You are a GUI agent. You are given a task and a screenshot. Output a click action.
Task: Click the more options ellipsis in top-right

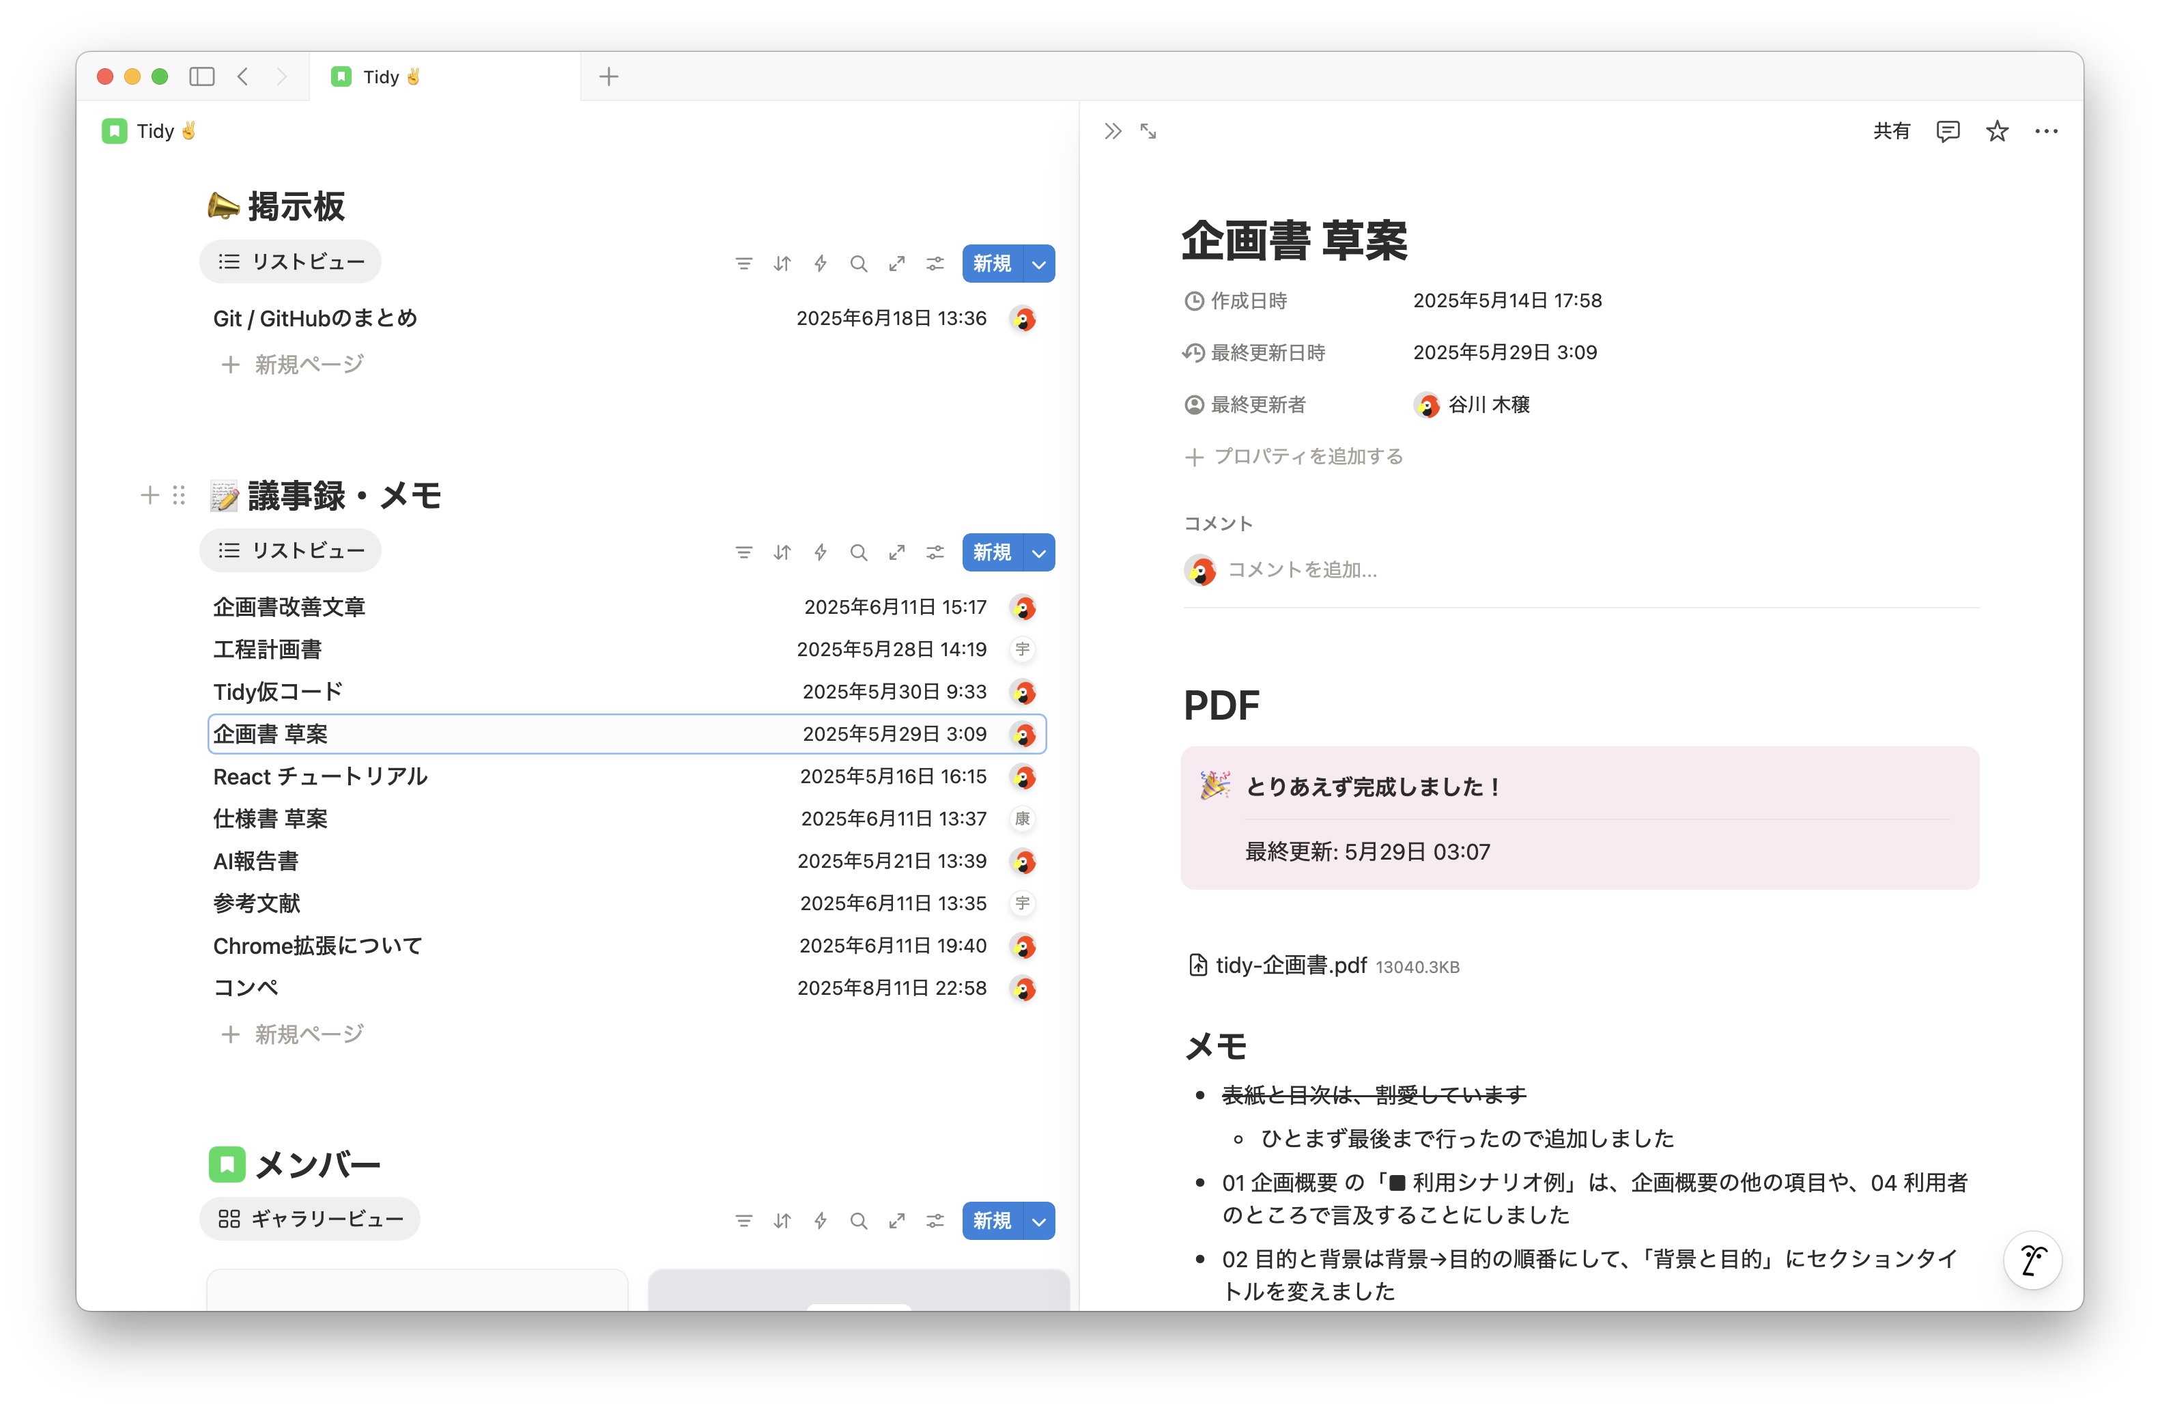tap(2045, 132)
